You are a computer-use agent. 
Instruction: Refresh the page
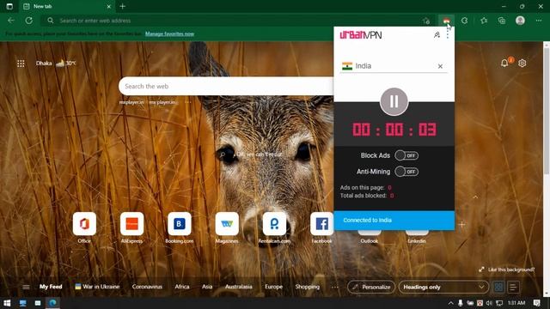[x=28, y=21]
